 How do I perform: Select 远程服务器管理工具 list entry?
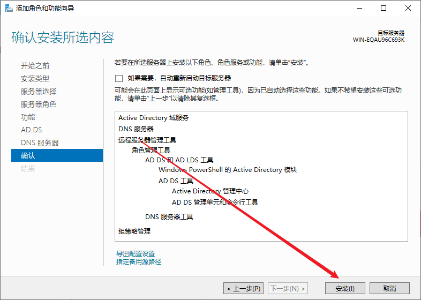coord(147,140)
